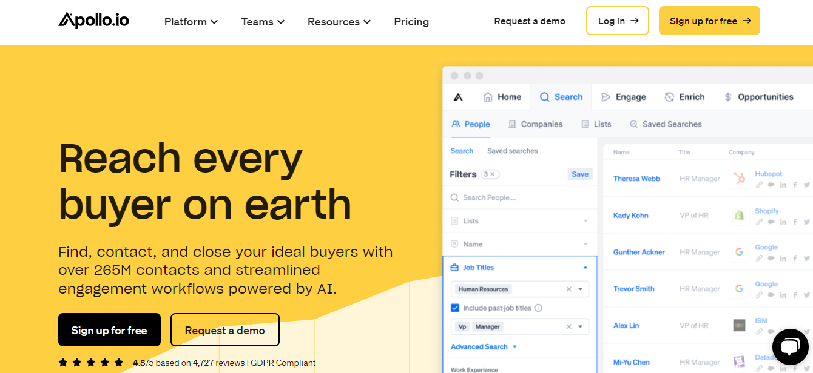The width and height of the screenshot is (813, 373).
Task: Click the Apollo logo inside the app preview
Action: pos(459,97)
